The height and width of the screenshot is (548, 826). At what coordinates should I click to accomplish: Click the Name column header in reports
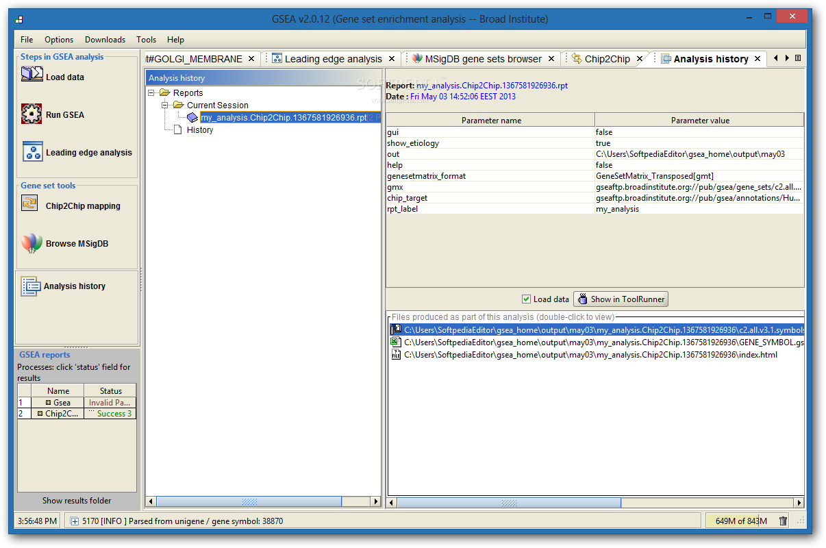(x=58, y=390)
